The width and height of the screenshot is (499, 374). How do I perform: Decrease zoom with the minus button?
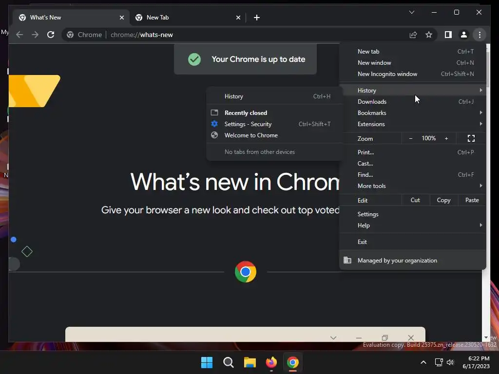[411, 138]
